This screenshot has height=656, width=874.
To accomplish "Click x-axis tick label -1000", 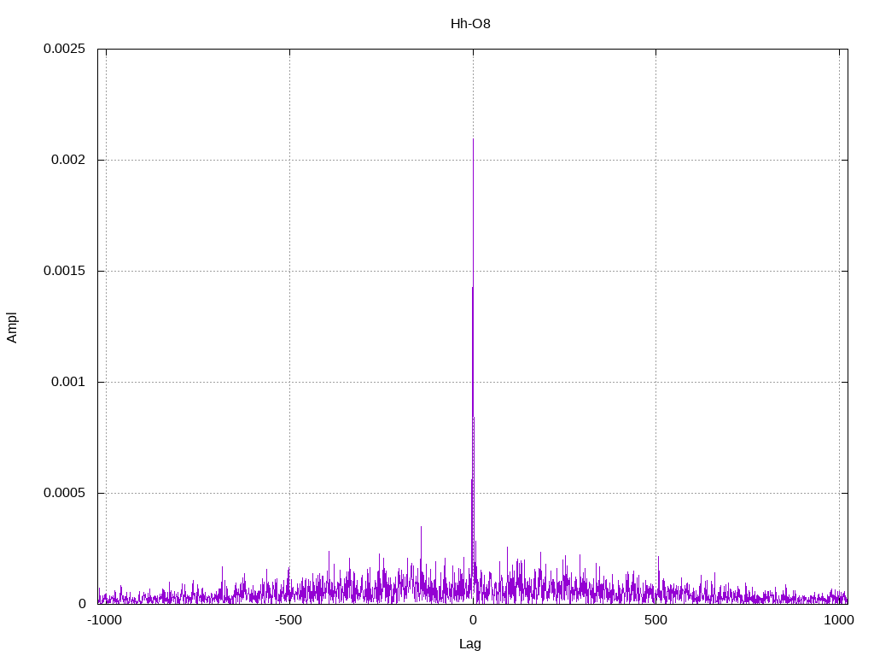I will [104, 620].
